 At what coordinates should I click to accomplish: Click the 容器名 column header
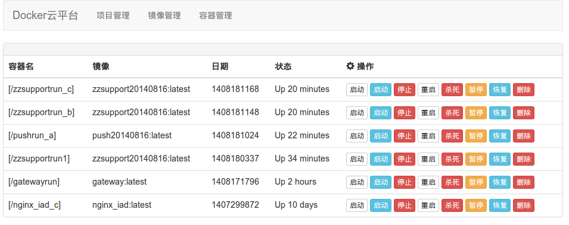tap(21, 66)
